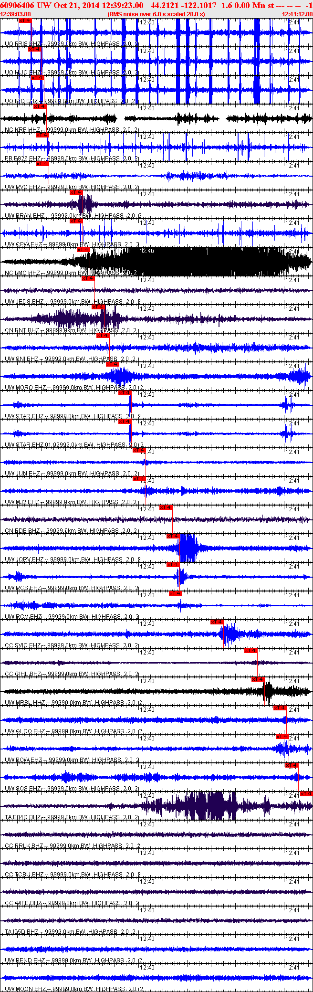Select the red pick flag on UW MRBL trace
Image resolution: width=313 pixels, height=992 pixels.
[x=258, y=679]
